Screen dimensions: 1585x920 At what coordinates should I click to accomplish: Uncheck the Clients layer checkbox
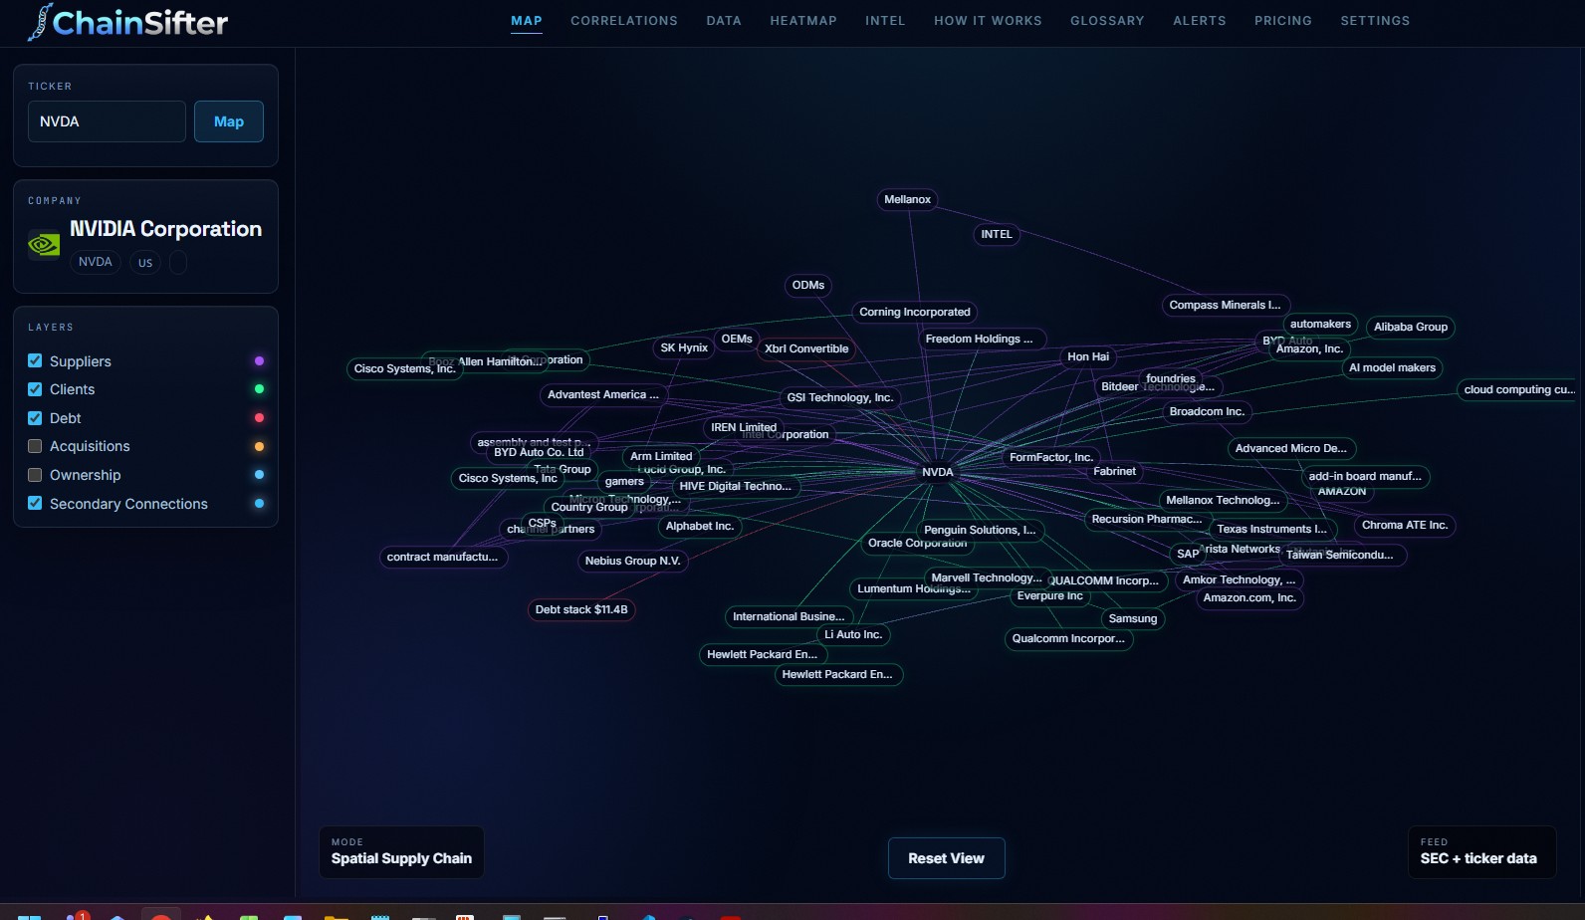[x=35, y=389]
